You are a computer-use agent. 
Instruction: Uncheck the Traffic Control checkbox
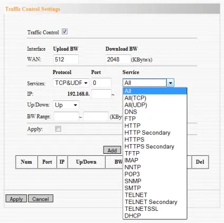point(64,32)
